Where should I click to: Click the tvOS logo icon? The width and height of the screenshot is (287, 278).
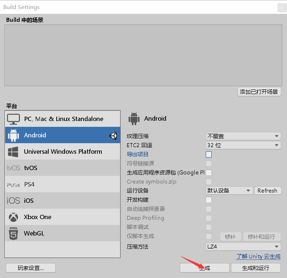pos(13,168)
